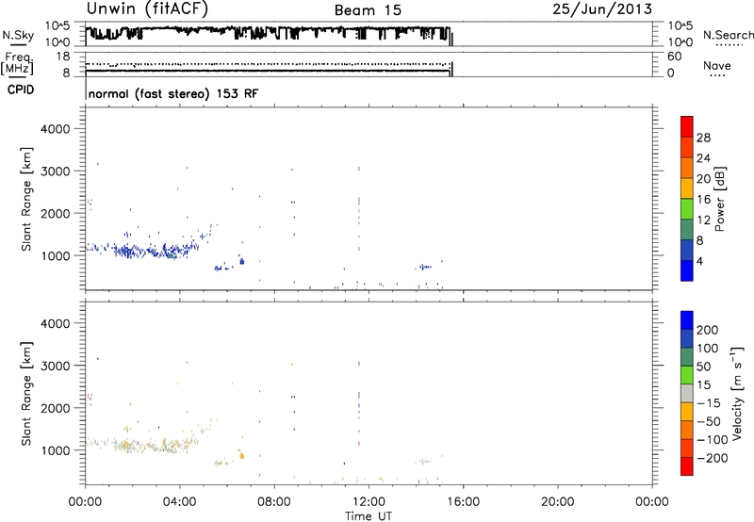
Task: Pick the light green 15–50 velocity segment
Action: tap(687, 375)
